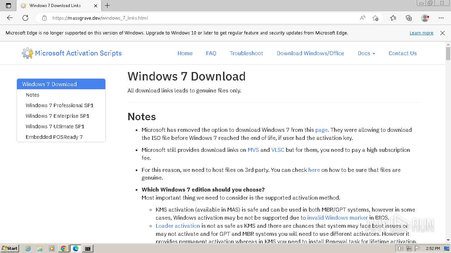Open the FAQ navigation item

point(211,53)
